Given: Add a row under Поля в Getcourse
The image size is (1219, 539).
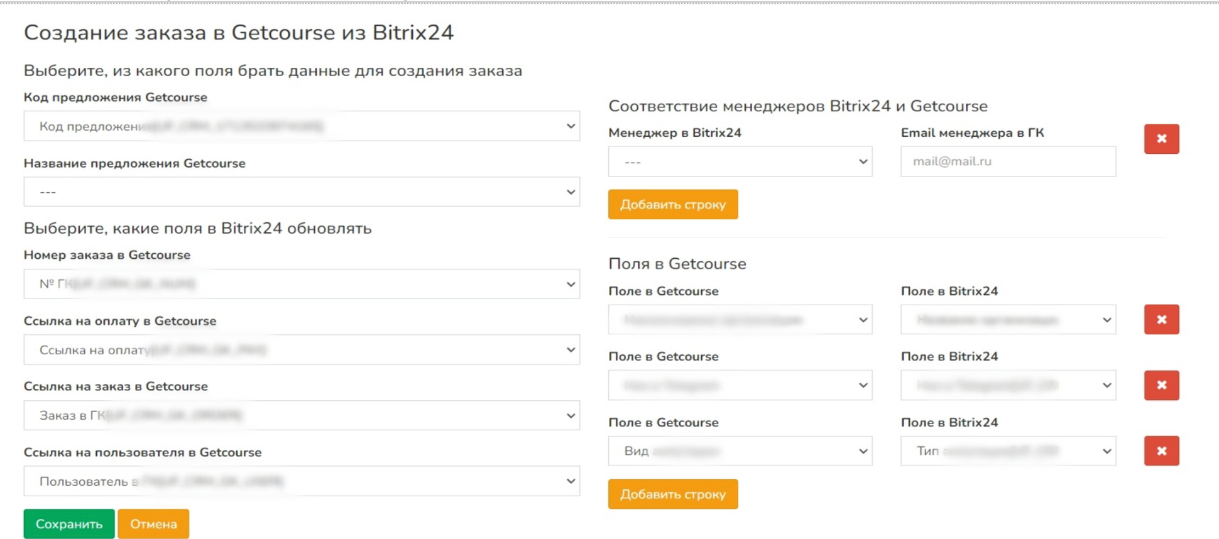Looking at the screenshot, I should [x=672, y=494].
